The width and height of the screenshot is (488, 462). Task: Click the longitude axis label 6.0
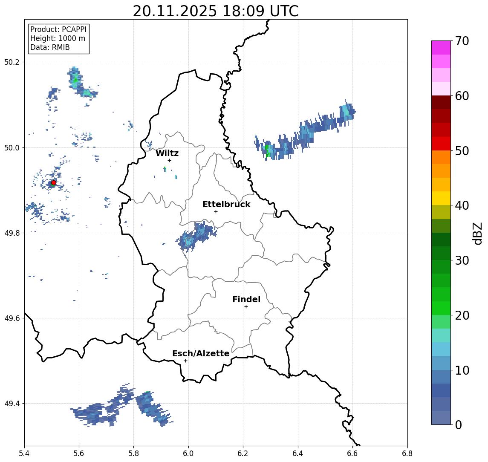(188, 453)
